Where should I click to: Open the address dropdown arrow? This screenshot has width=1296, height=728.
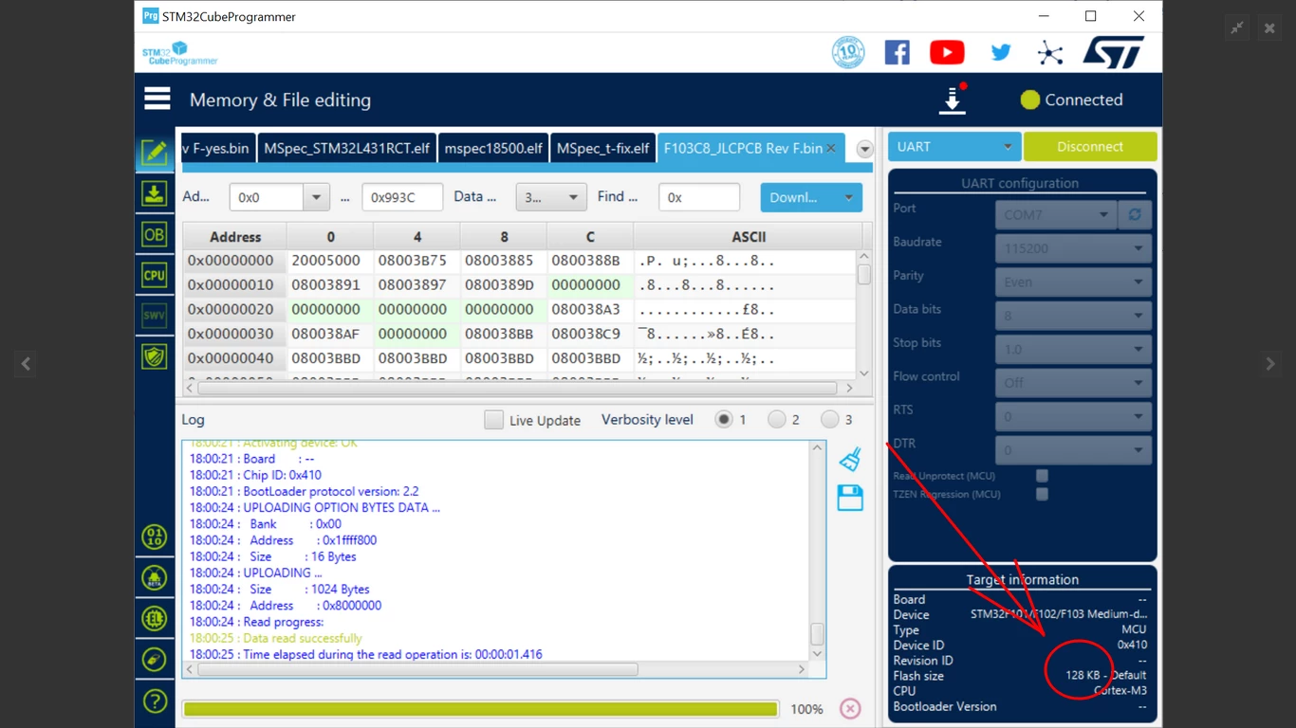[x=316, y=197]
